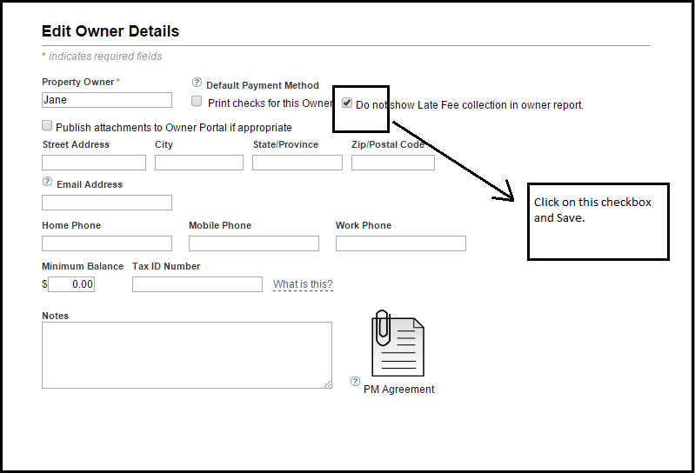Select the Home Phone field
Screen dimensions: 695x473
tap(106, 243)
